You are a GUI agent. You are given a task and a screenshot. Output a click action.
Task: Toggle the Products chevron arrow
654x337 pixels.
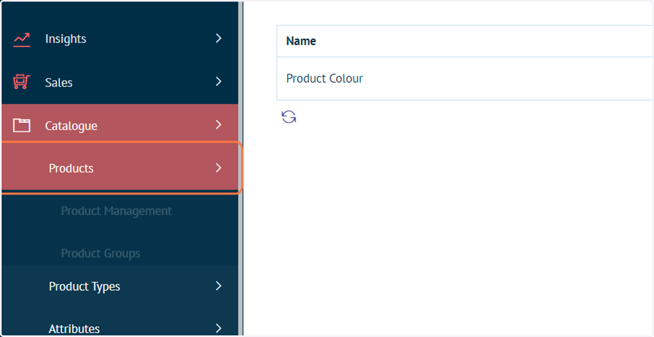[219, 168]
